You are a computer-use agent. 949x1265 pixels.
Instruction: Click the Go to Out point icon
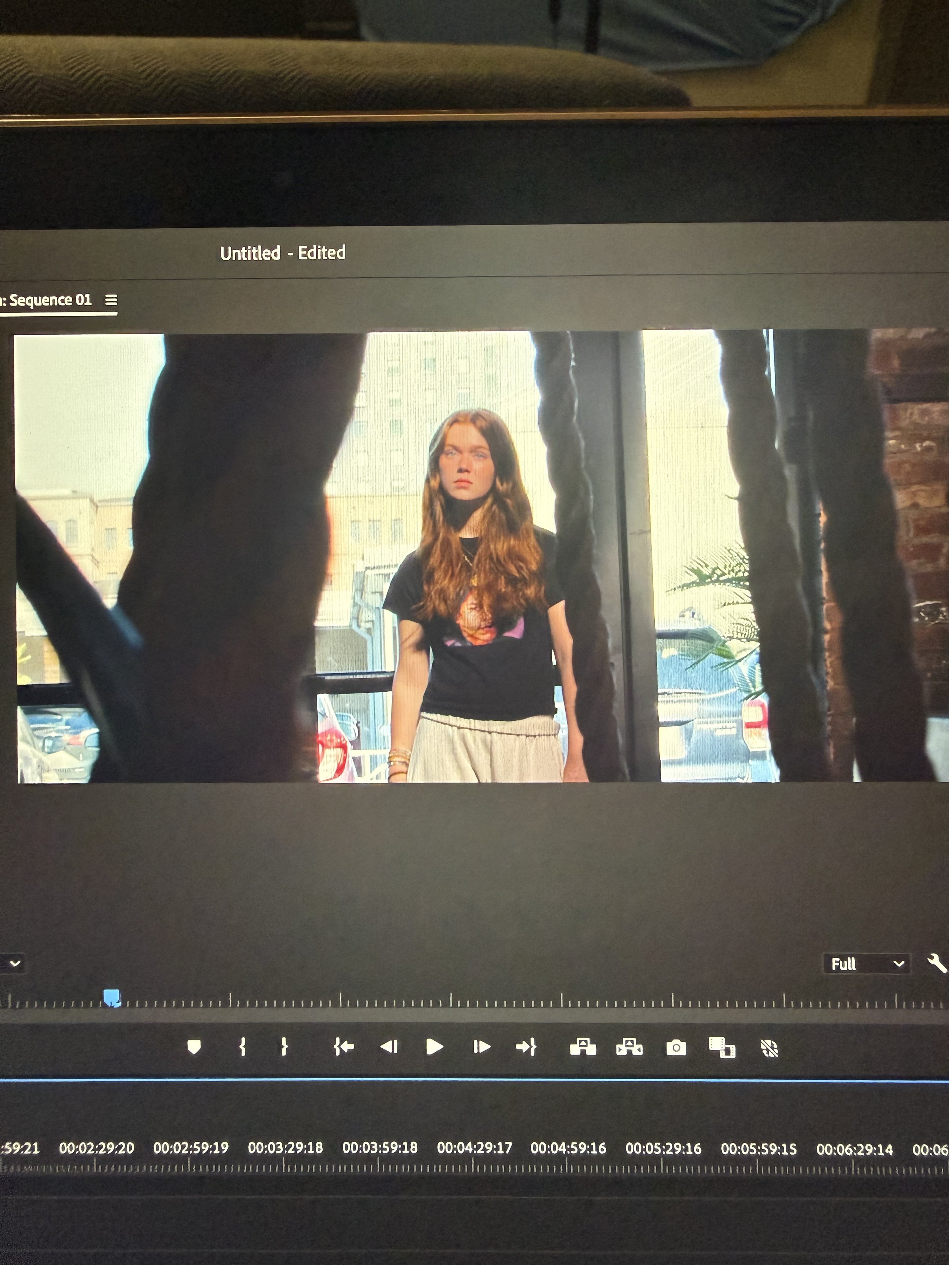click(526, 1047)
